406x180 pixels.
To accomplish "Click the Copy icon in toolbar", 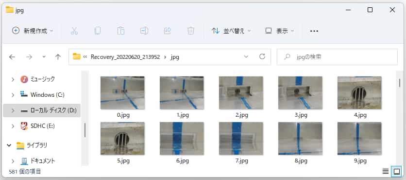I will click(x=97, y=31).
